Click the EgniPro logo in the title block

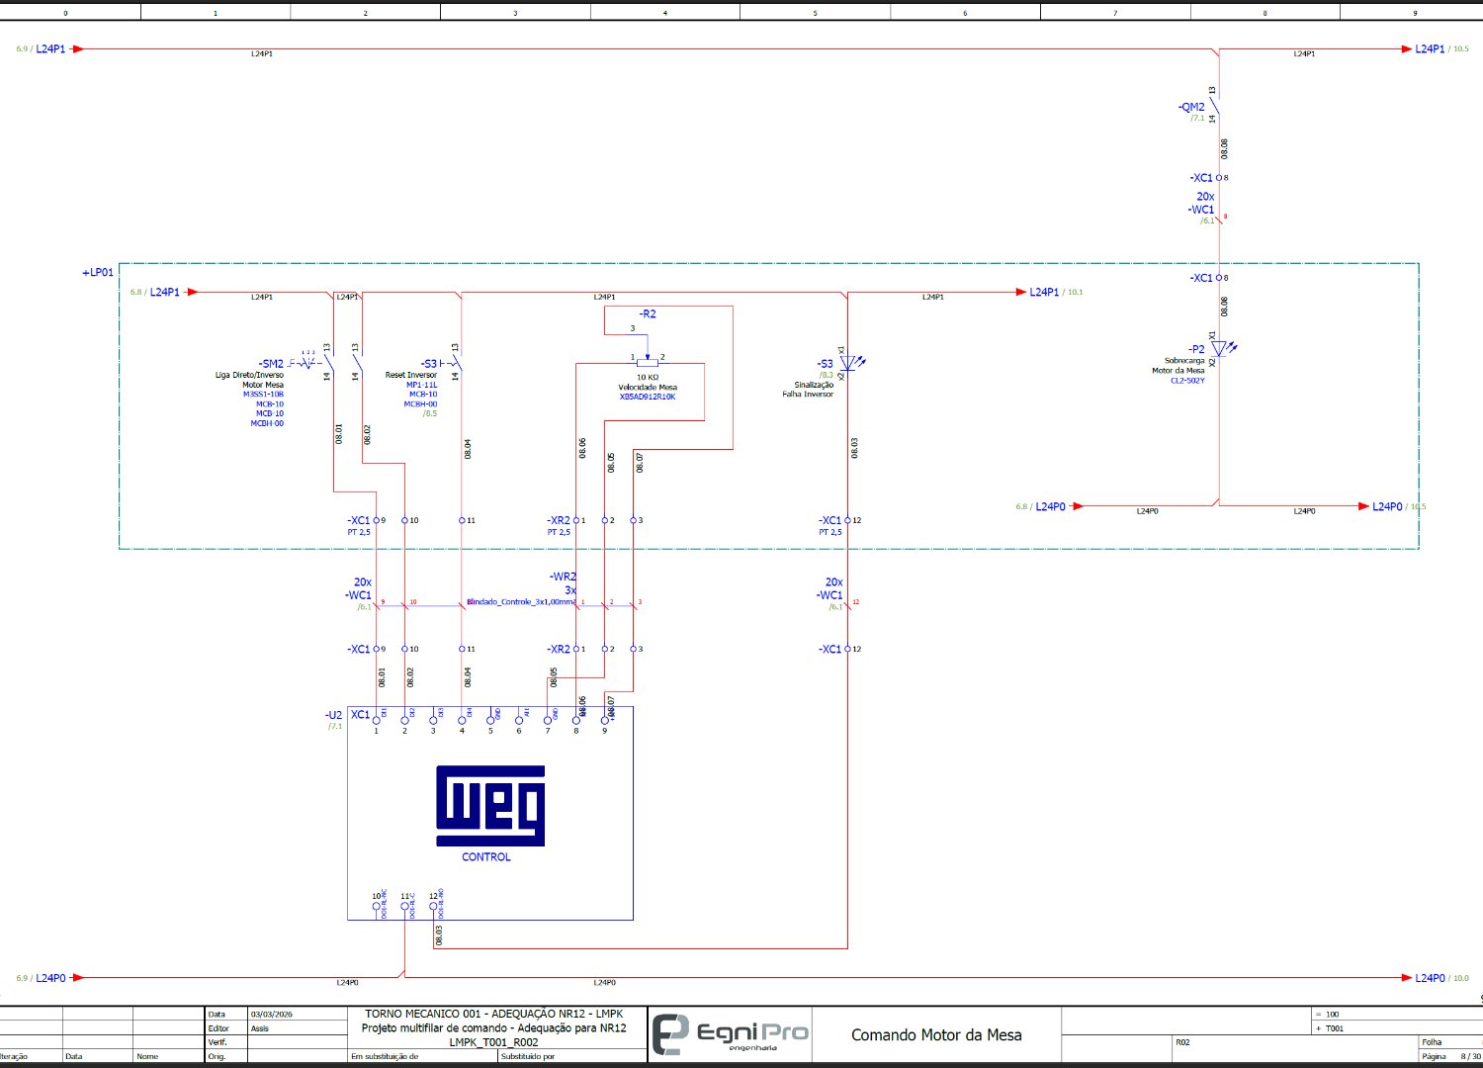click(x=731, y=1034)
